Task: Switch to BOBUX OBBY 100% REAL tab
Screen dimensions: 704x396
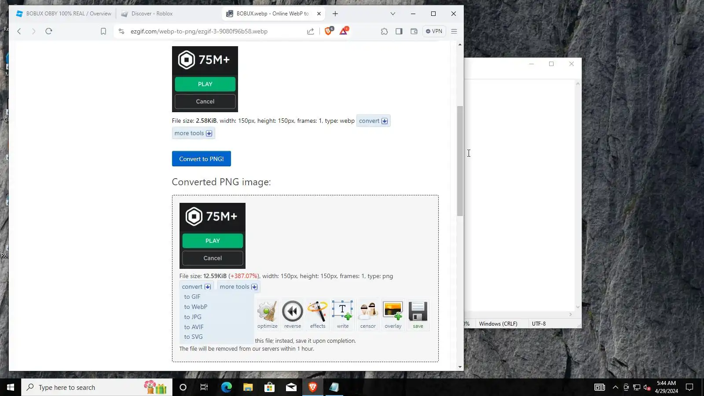Action: tap(63, 14)
